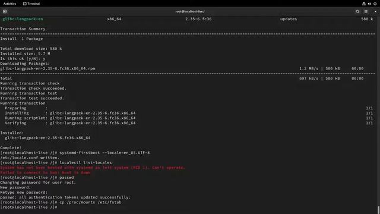Click the search icon in terminal header

tap(357, 11)
